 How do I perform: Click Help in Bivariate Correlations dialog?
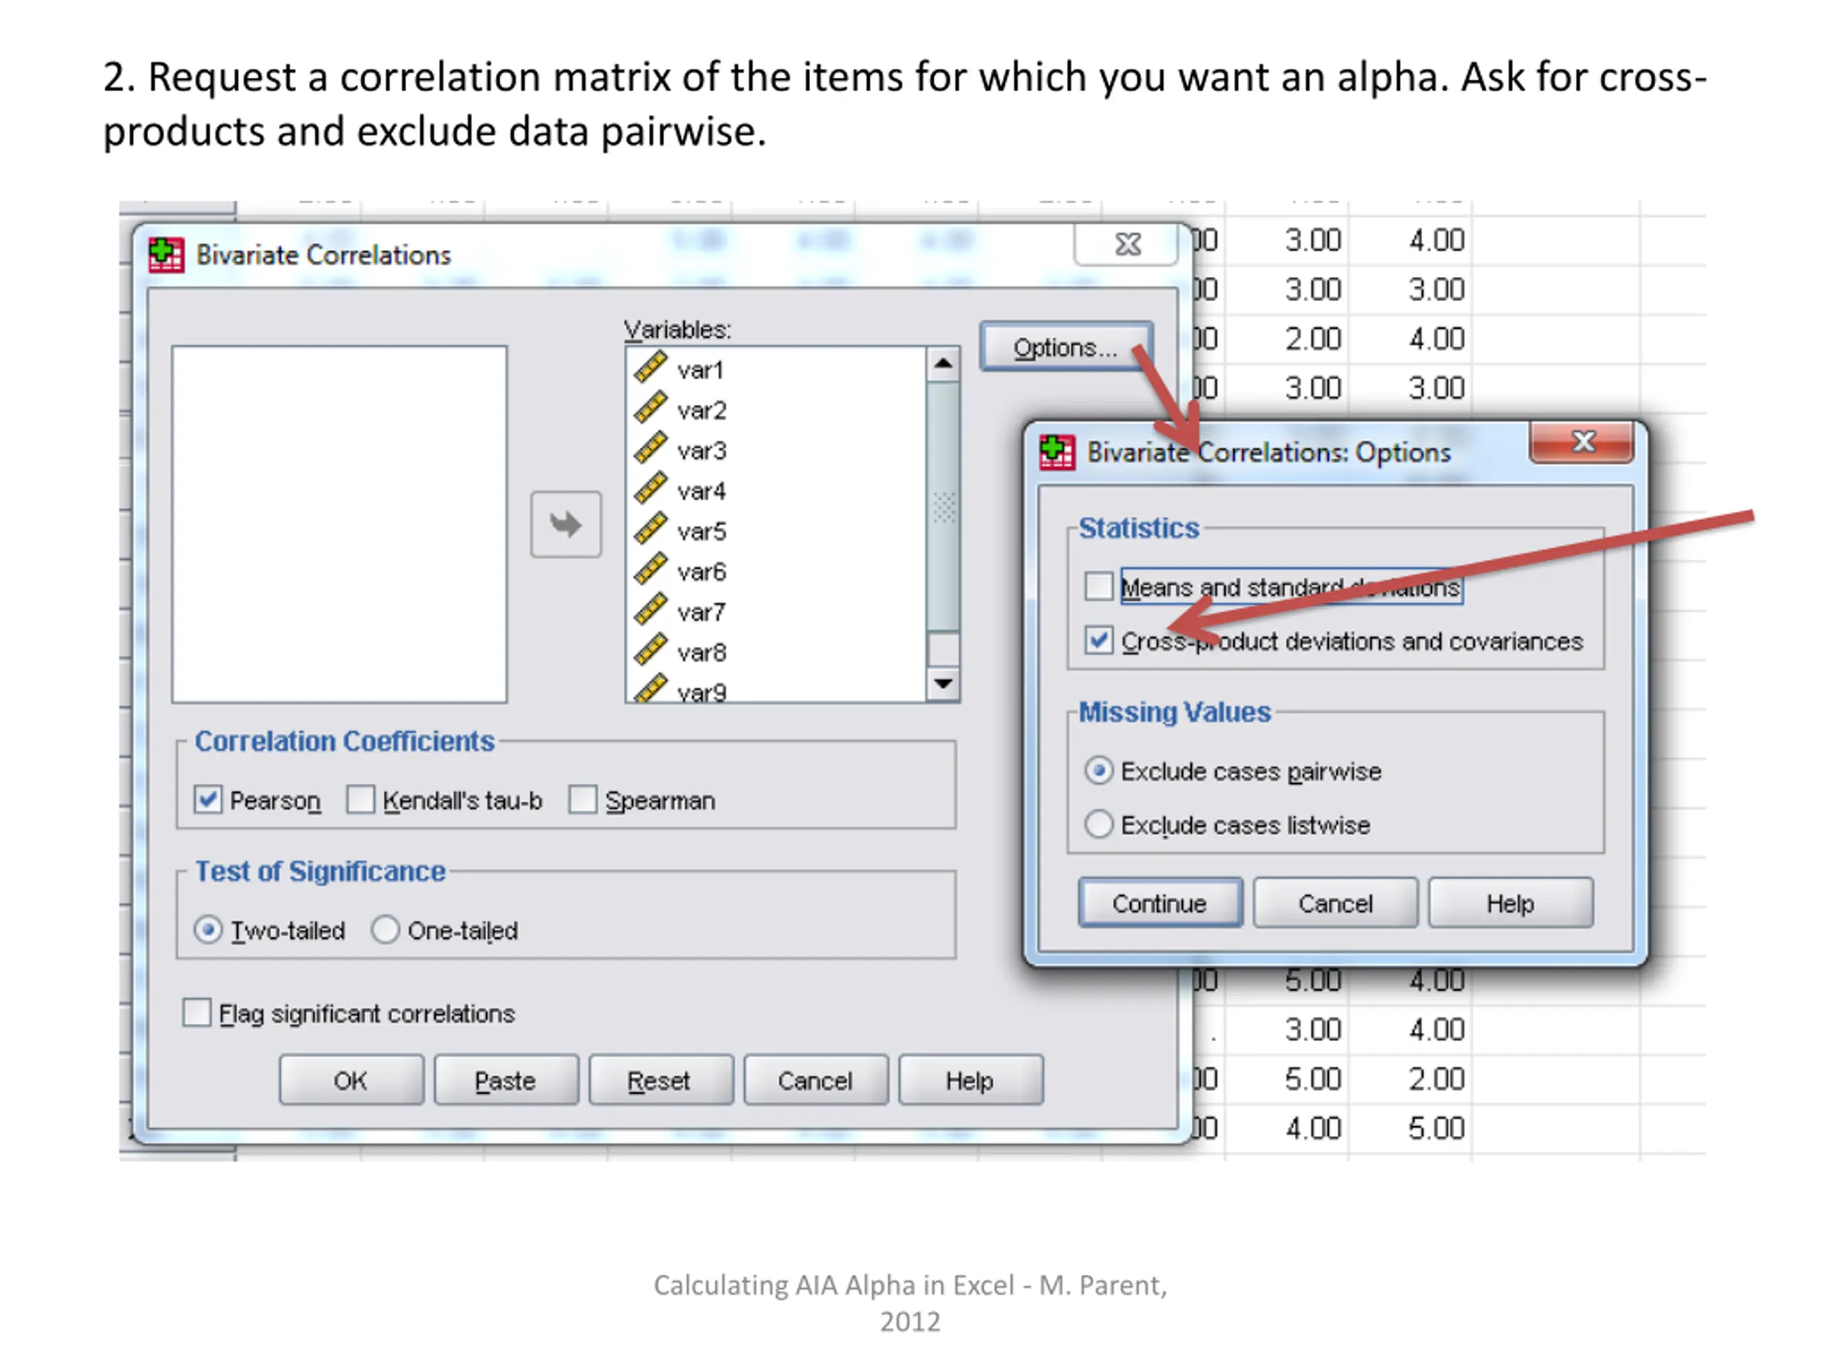click(970, 1080)
